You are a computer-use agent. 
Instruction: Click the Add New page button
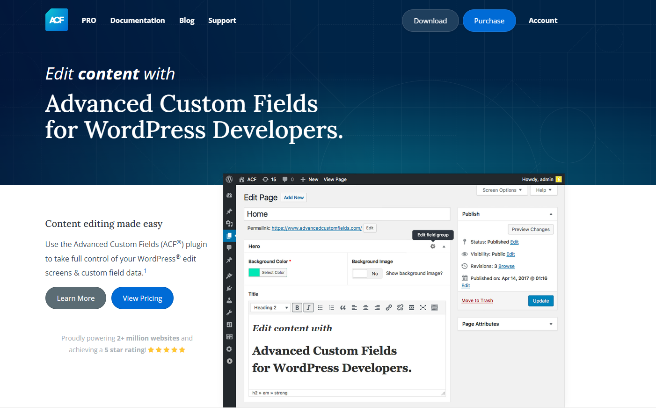(x=294, y=197)
